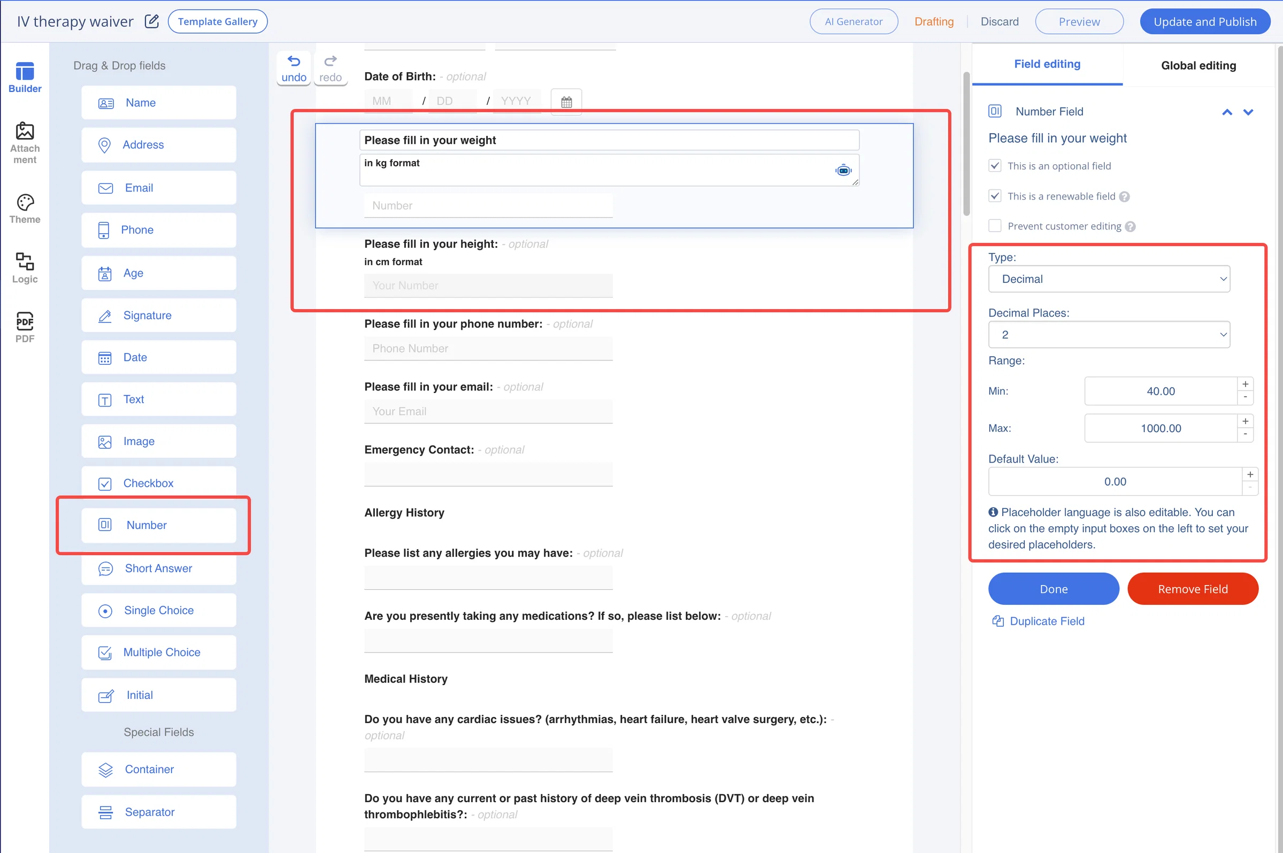The height and width of the screenshot is (853, 1283).
Task: Add an Email field from sidebar
Action: pos(159,188)
